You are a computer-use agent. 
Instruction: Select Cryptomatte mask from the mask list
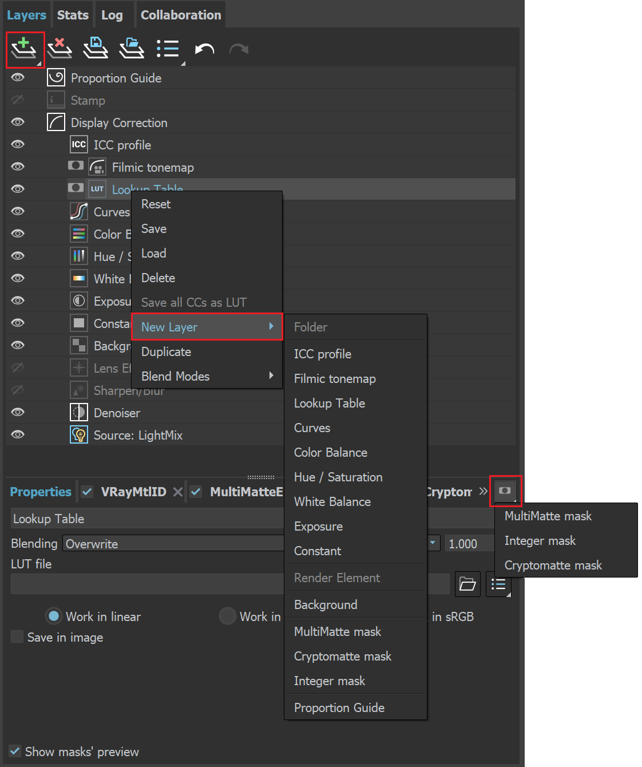point(553,565)
